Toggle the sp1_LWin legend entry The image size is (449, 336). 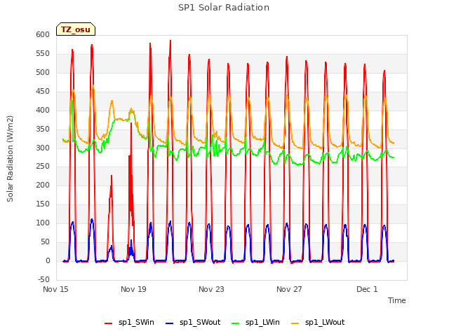(x=255, y=323)
